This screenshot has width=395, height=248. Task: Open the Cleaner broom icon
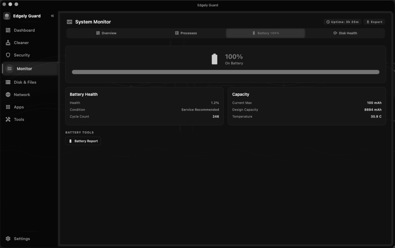click(x=8, y=43)
